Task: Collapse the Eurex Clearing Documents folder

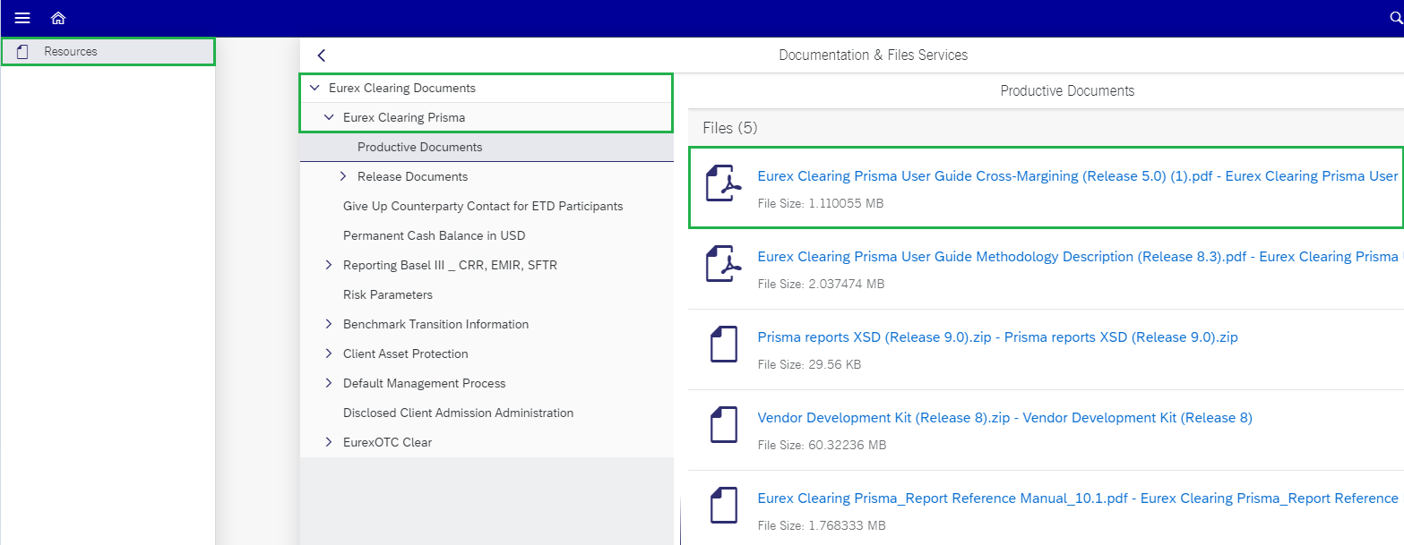Action: (314, 88)
